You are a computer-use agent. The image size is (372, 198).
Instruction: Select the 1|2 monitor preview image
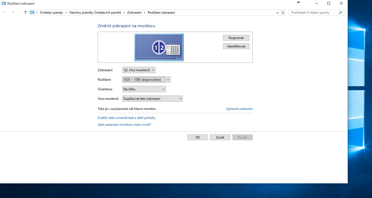159,47
